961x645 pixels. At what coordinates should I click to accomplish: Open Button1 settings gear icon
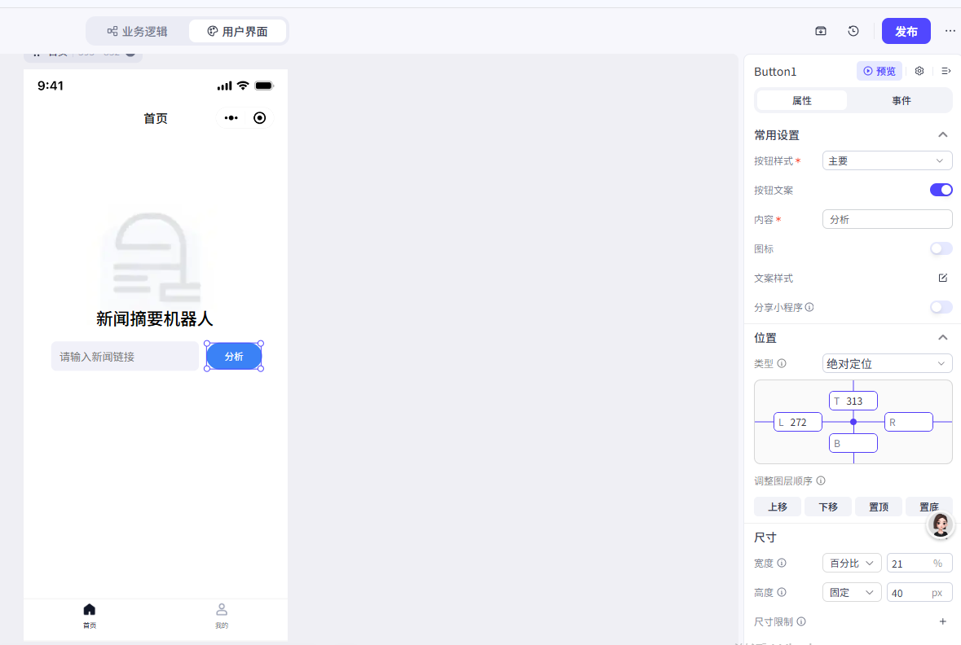tap(919, 71)
